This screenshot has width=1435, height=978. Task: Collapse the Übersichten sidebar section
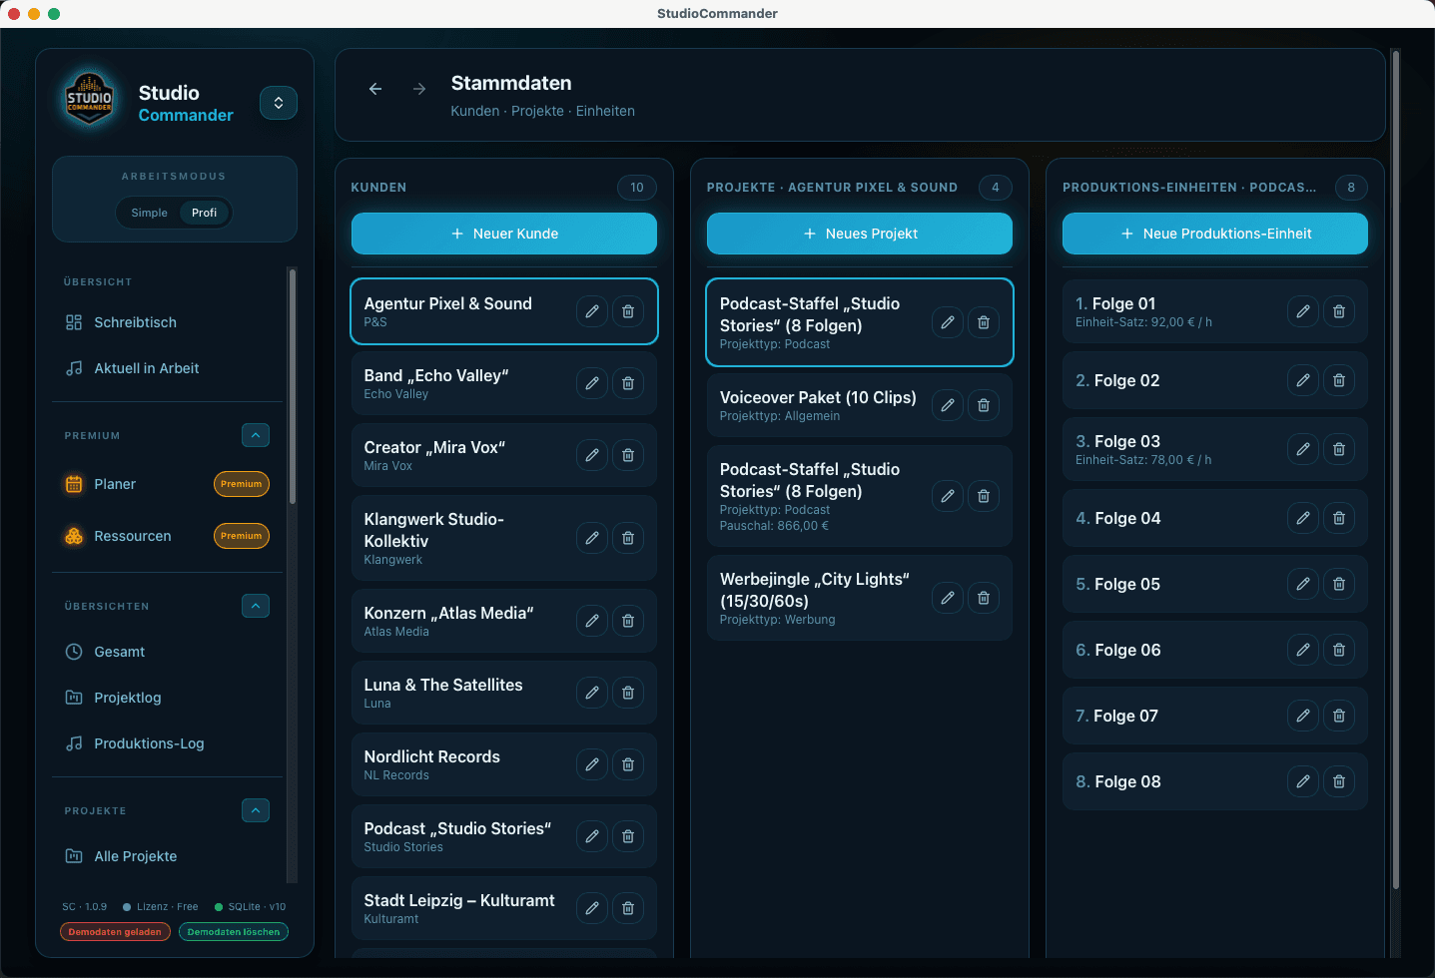[256, 606]
